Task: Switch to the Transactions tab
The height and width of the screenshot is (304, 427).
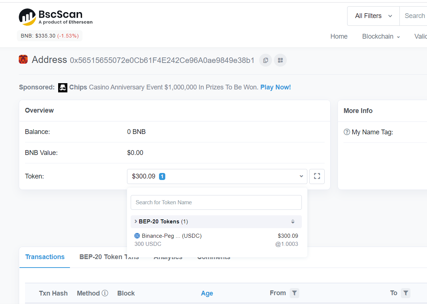Action: point(45,257)
